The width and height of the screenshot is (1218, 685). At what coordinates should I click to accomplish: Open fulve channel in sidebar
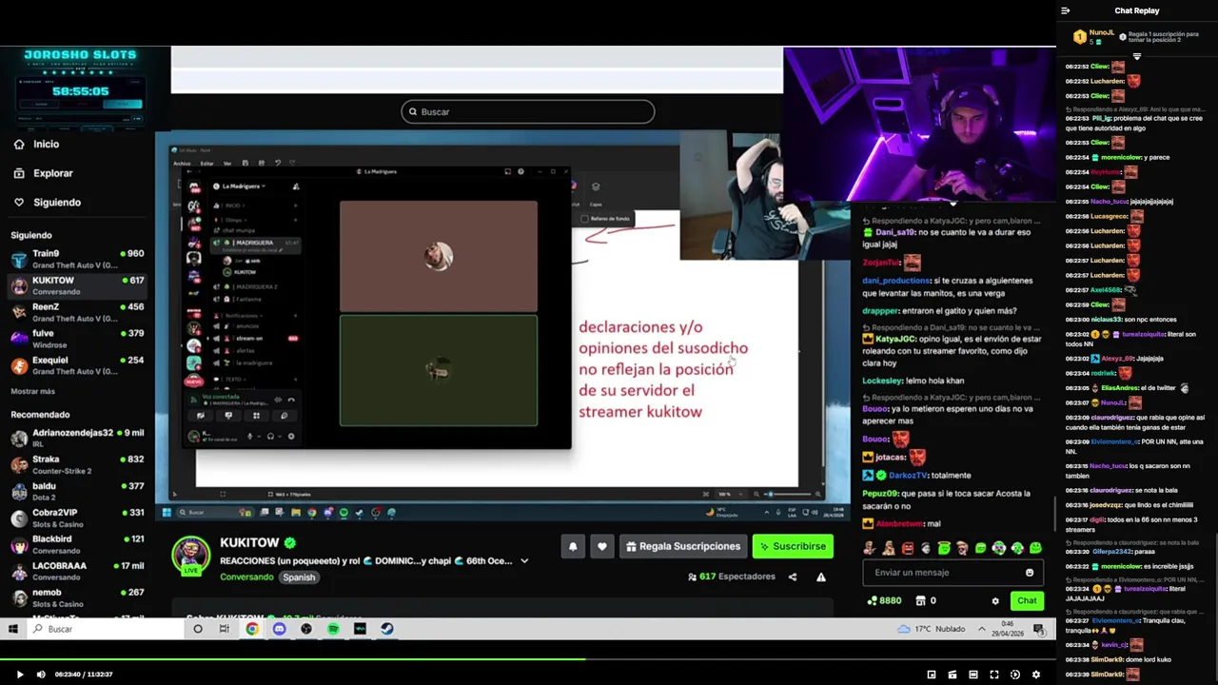(x=77, y=339)
